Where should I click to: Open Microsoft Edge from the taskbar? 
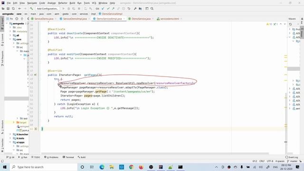(102, 167)
